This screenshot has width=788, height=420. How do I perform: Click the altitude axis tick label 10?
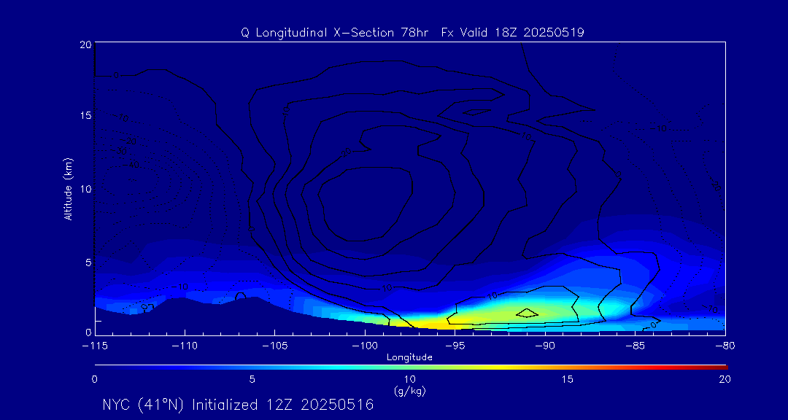tap(85, 189)
